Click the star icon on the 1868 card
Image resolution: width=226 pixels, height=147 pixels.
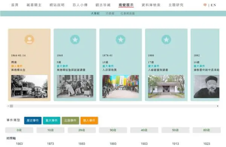[x=75, y=39]
